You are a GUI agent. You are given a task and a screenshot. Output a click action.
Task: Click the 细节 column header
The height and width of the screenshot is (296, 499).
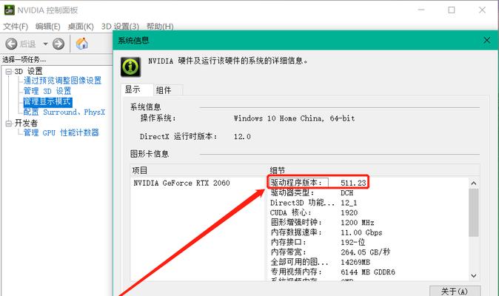coord(278,171)
